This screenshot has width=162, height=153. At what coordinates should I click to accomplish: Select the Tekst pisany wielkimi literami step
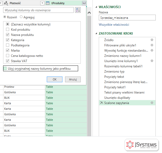tap(127, 92)
